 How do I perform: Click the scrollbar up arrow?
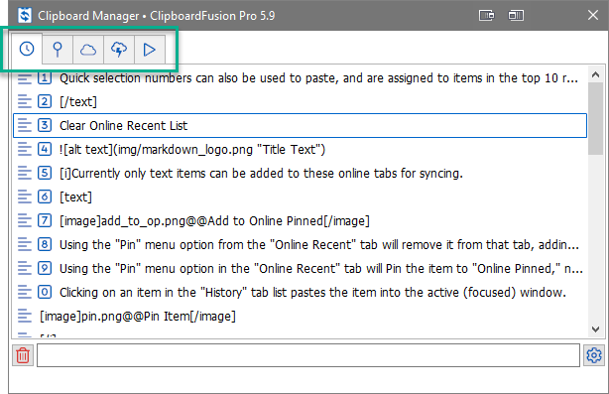[595, 74]
